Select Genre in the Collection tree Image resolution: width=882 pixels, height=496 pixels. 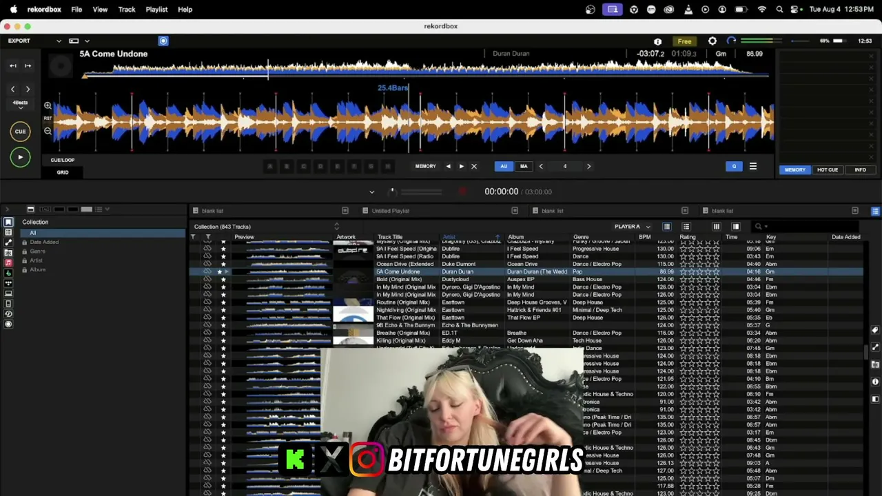(37, 251)
